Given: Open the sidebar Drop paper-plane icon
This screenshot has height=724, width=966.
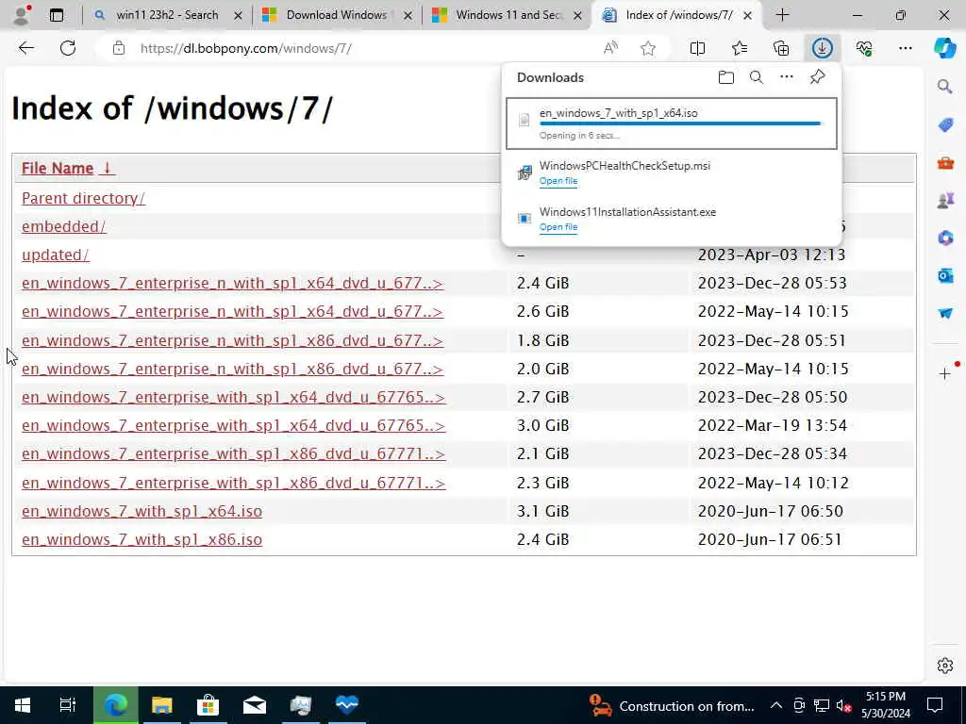Looking at the screenshot, I should click(x=945, y=313).
